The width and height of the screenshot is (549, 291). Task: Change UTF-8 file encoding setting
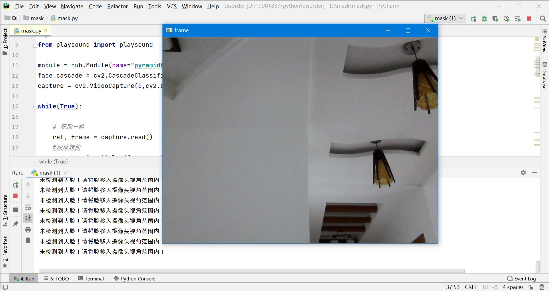[x=490, y=287]
